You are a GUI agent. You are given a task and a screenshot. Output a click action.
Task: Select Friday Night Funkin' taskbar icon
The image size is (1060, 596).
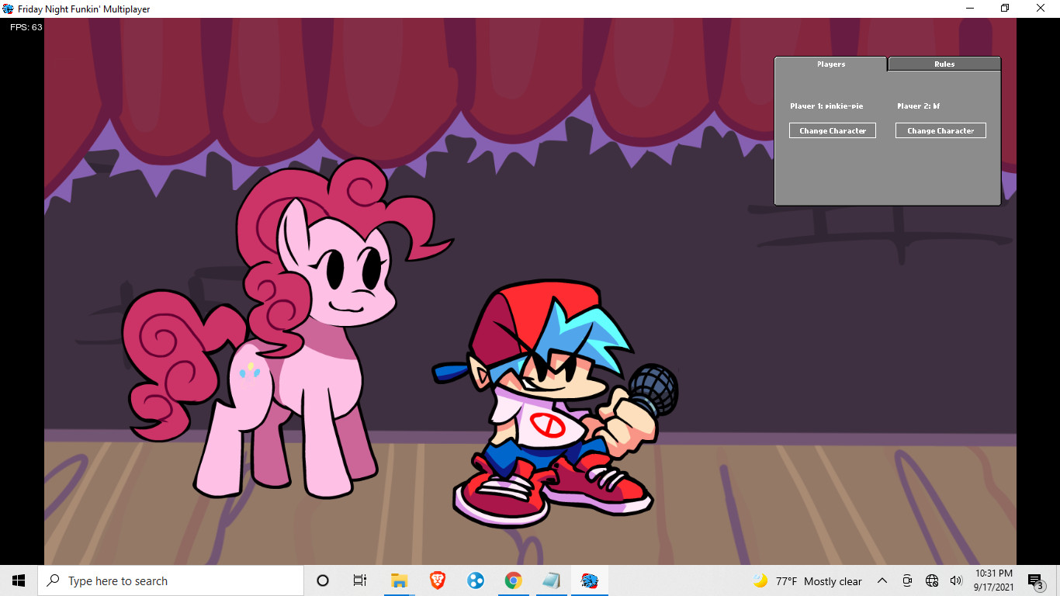click(590, 580)
